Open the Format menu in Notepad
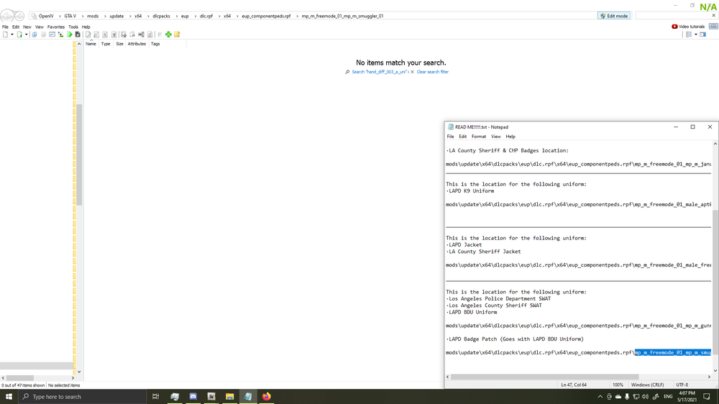 coord(479,137)
